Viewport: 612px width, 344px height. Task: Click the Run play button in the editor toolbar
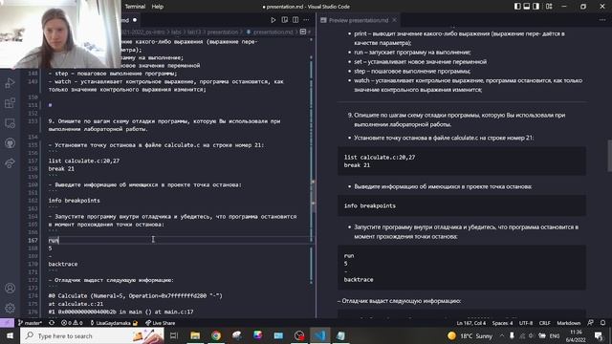pyautogui.click(x=273, y=20)
